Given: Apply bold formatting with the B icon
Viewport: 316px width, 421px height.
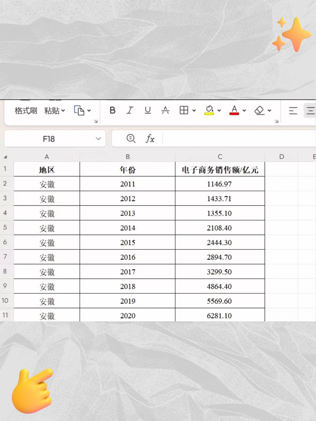Looking at the screenshot, I should tap(112, 111).
